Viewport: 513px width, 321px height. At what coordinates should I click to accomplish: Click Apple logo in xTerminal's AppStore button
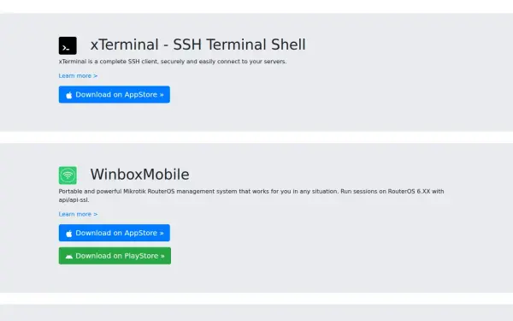tap(68, 95)
